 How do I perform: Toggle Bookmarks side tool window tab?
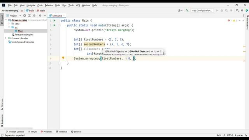tap(2, 121)
